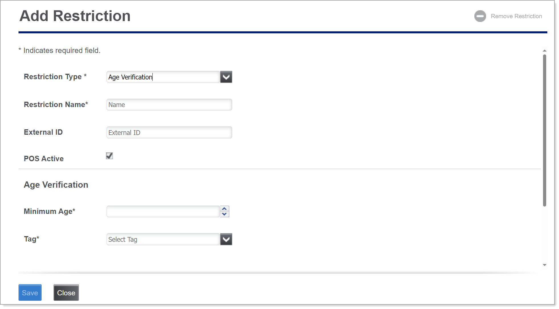Click the Save button
This screenshot has width=559, height=309.
pos(30,293)
